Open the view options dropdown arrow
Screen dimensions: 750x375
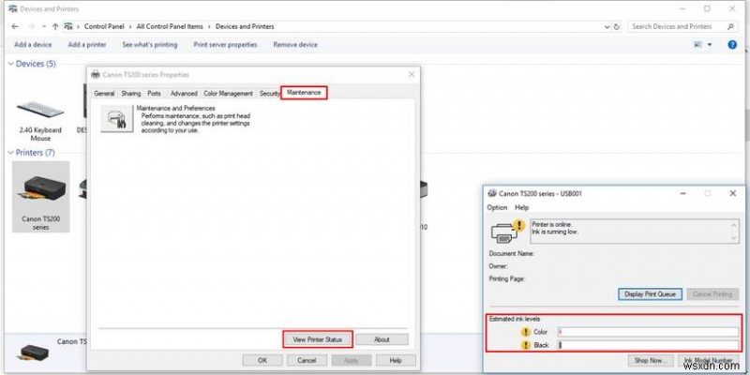[710, 44]
